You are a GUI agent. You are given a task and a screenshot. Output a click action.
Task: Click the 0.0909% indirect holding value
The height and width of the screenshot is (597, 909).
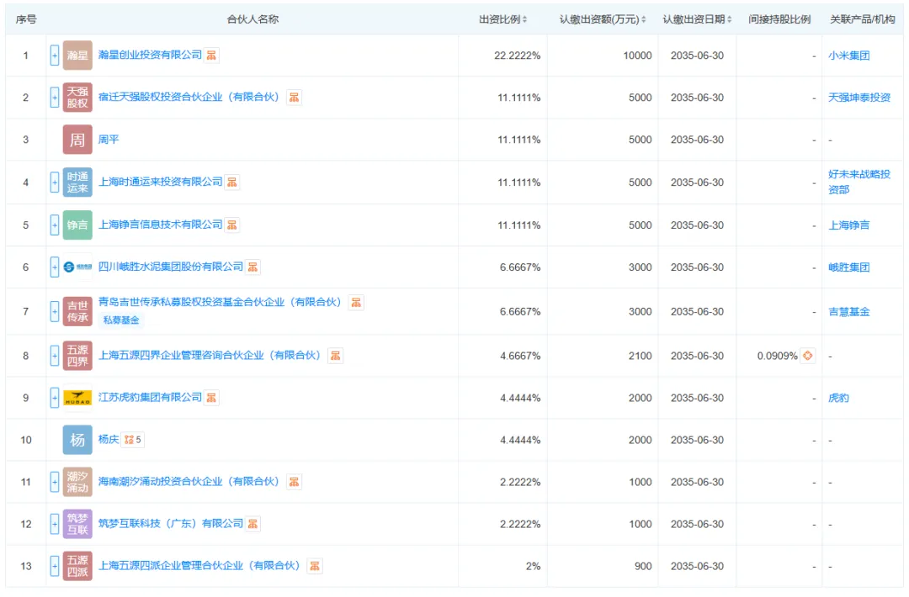(x=777, y=356)
